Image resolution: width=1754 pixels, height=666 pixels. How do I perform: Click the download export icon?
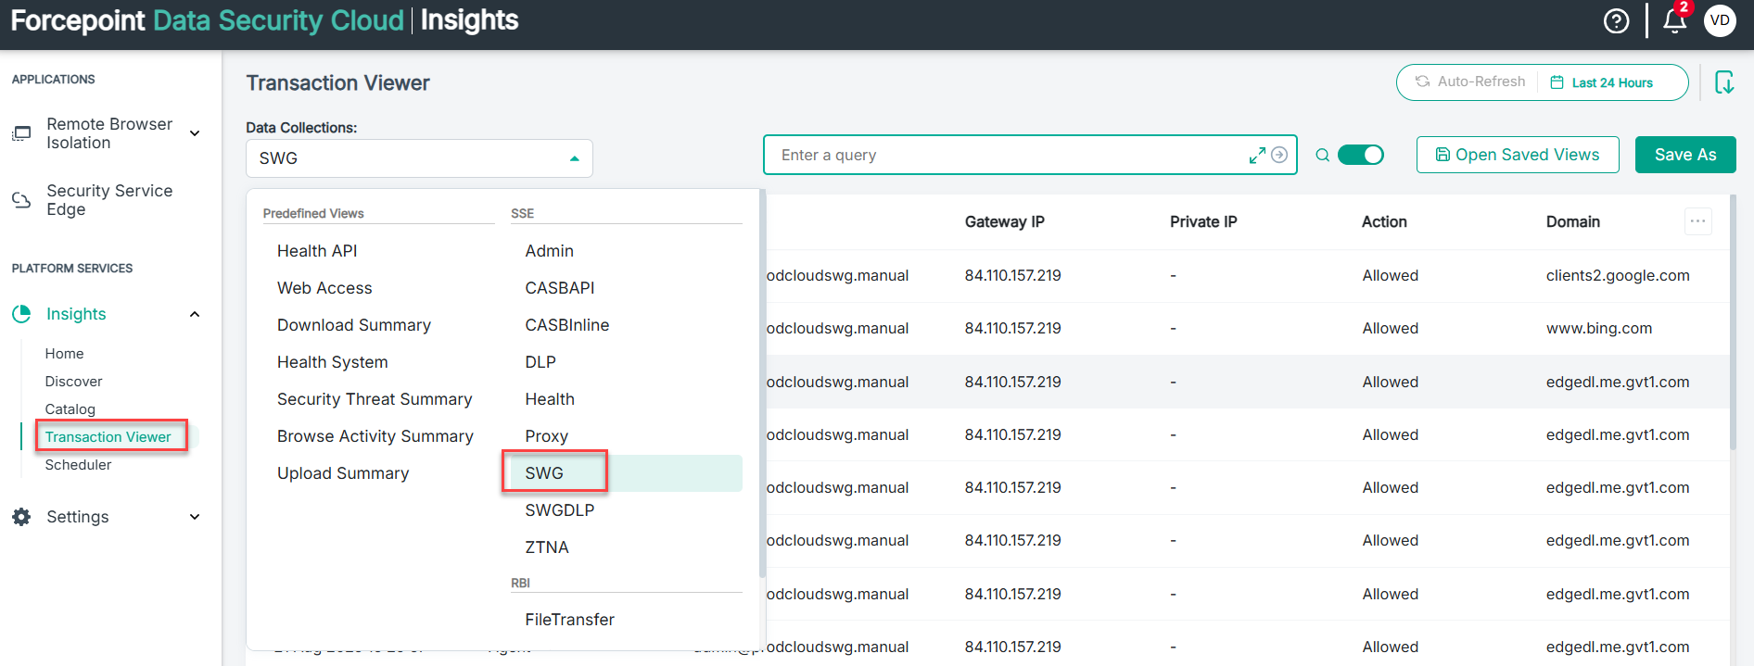[1723, 82]
